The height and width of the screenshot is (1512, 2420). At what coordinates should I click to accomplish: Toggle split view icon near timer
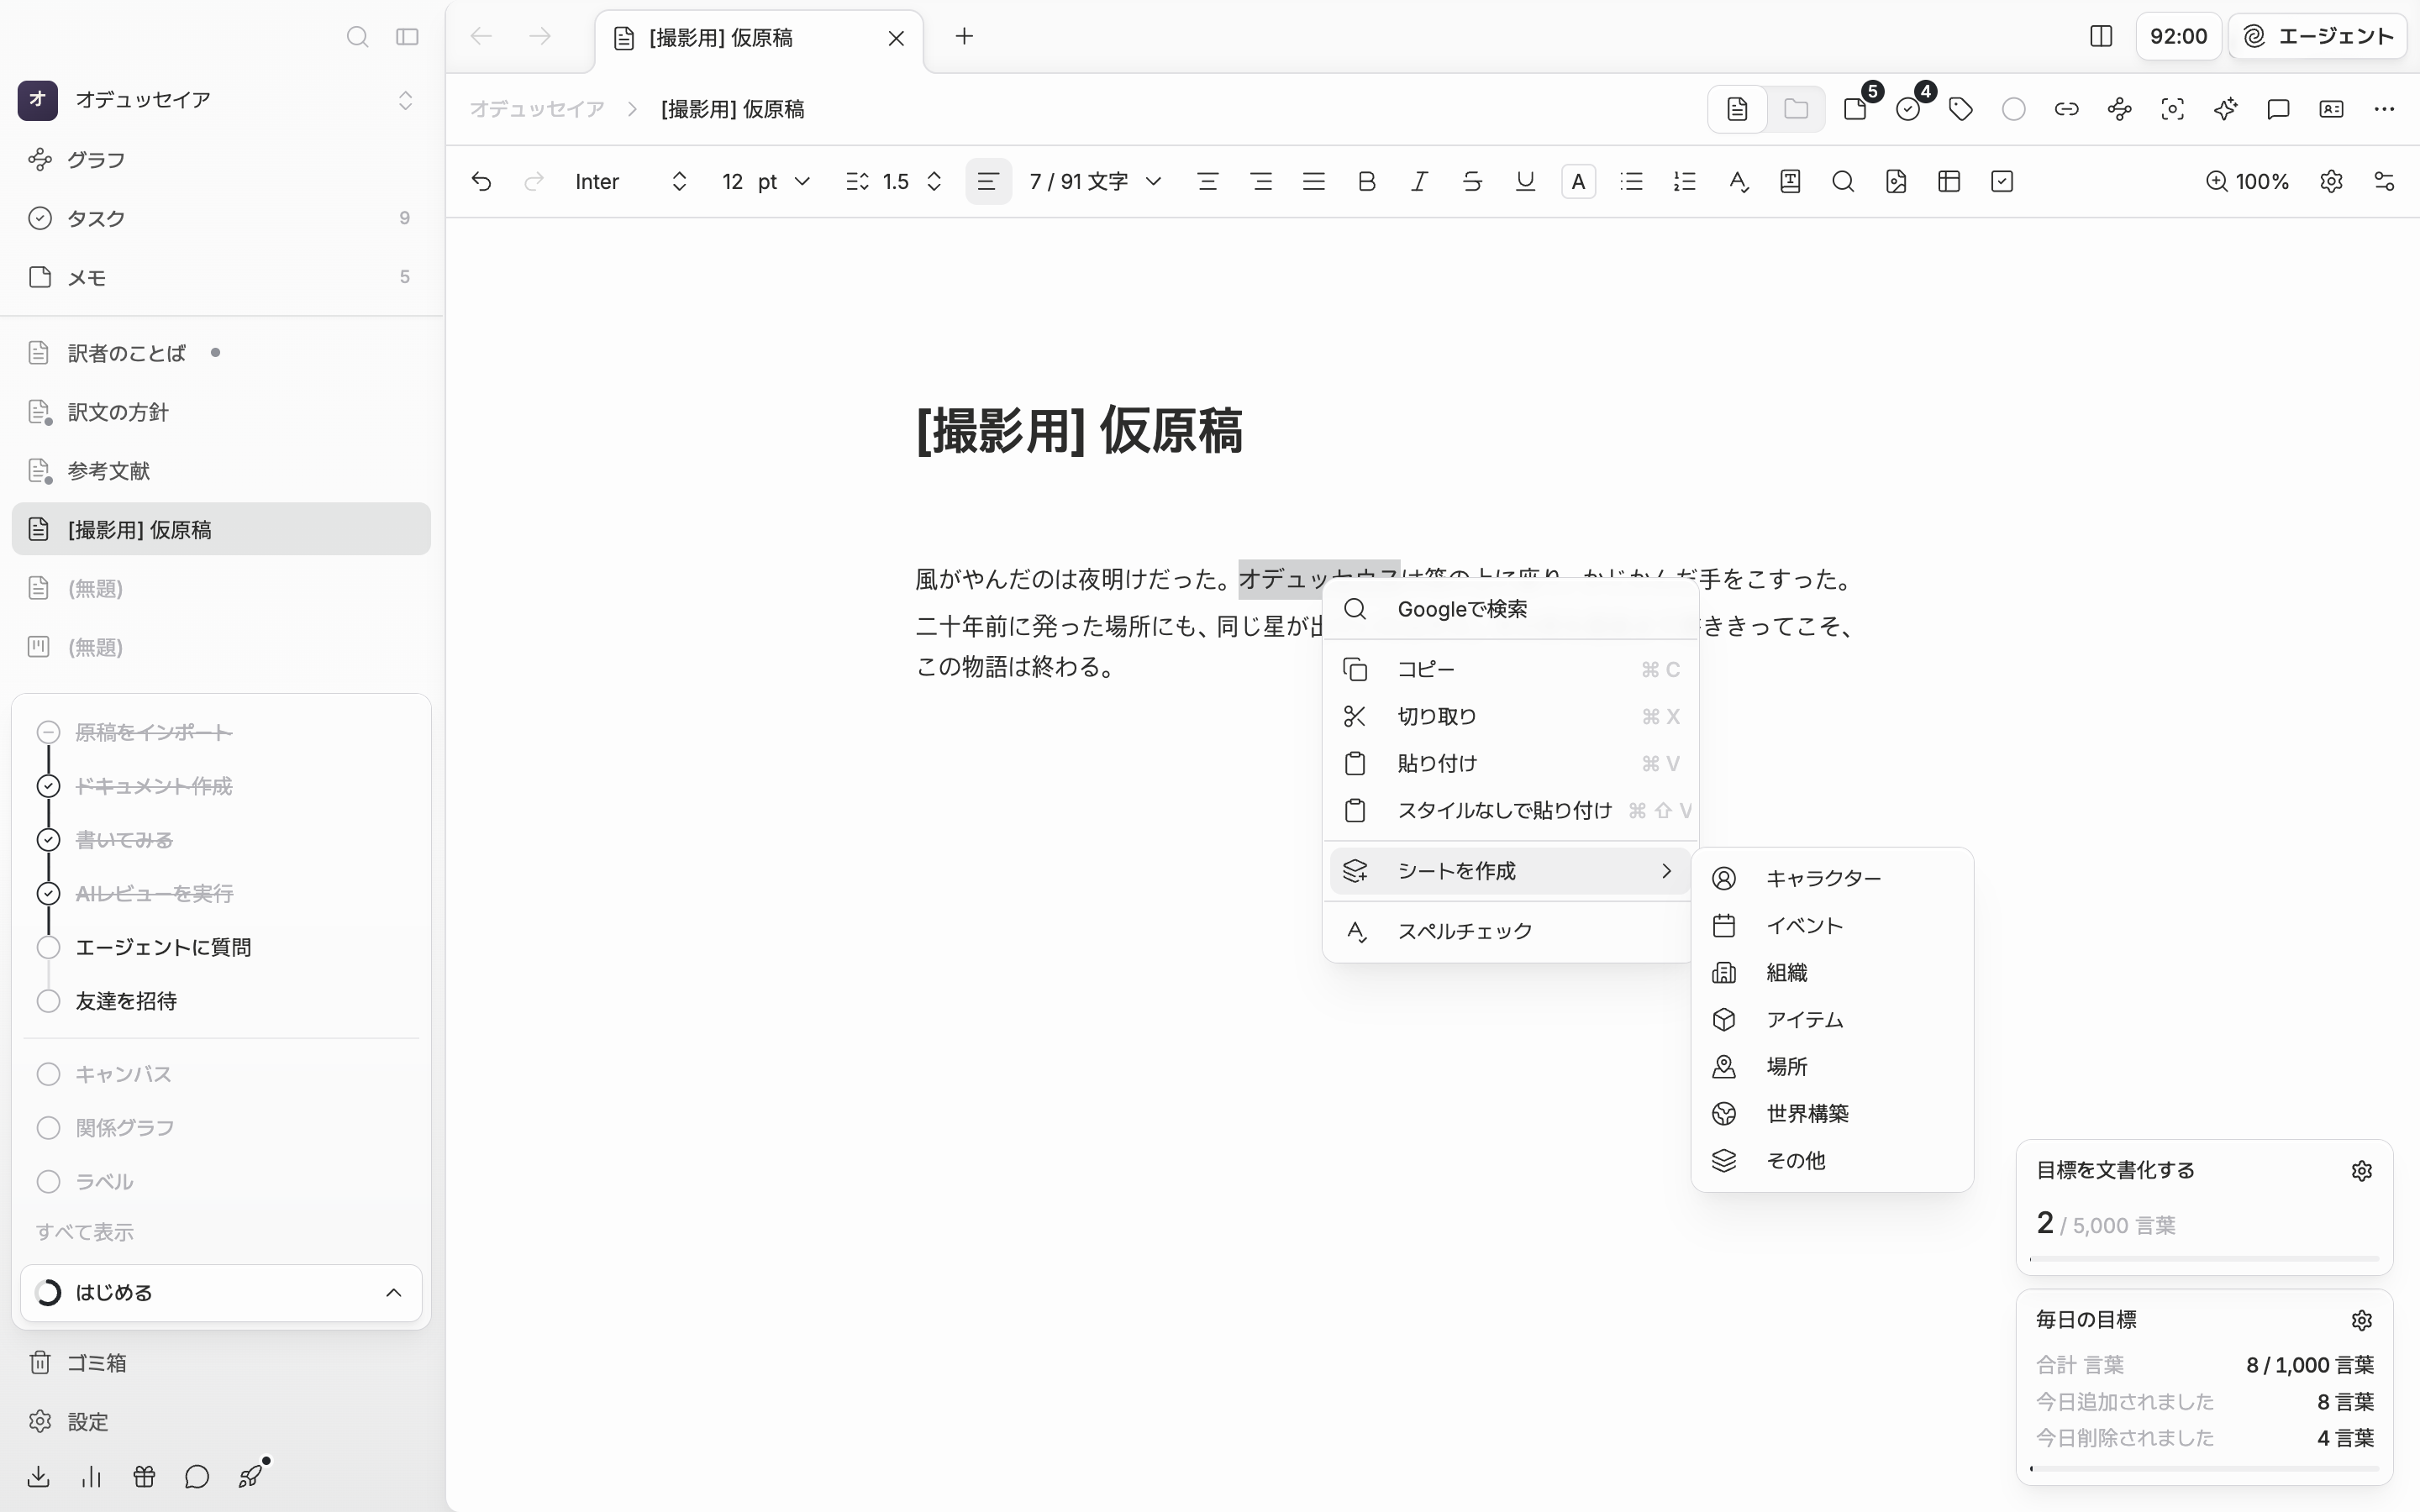(x=2101, y=37)
